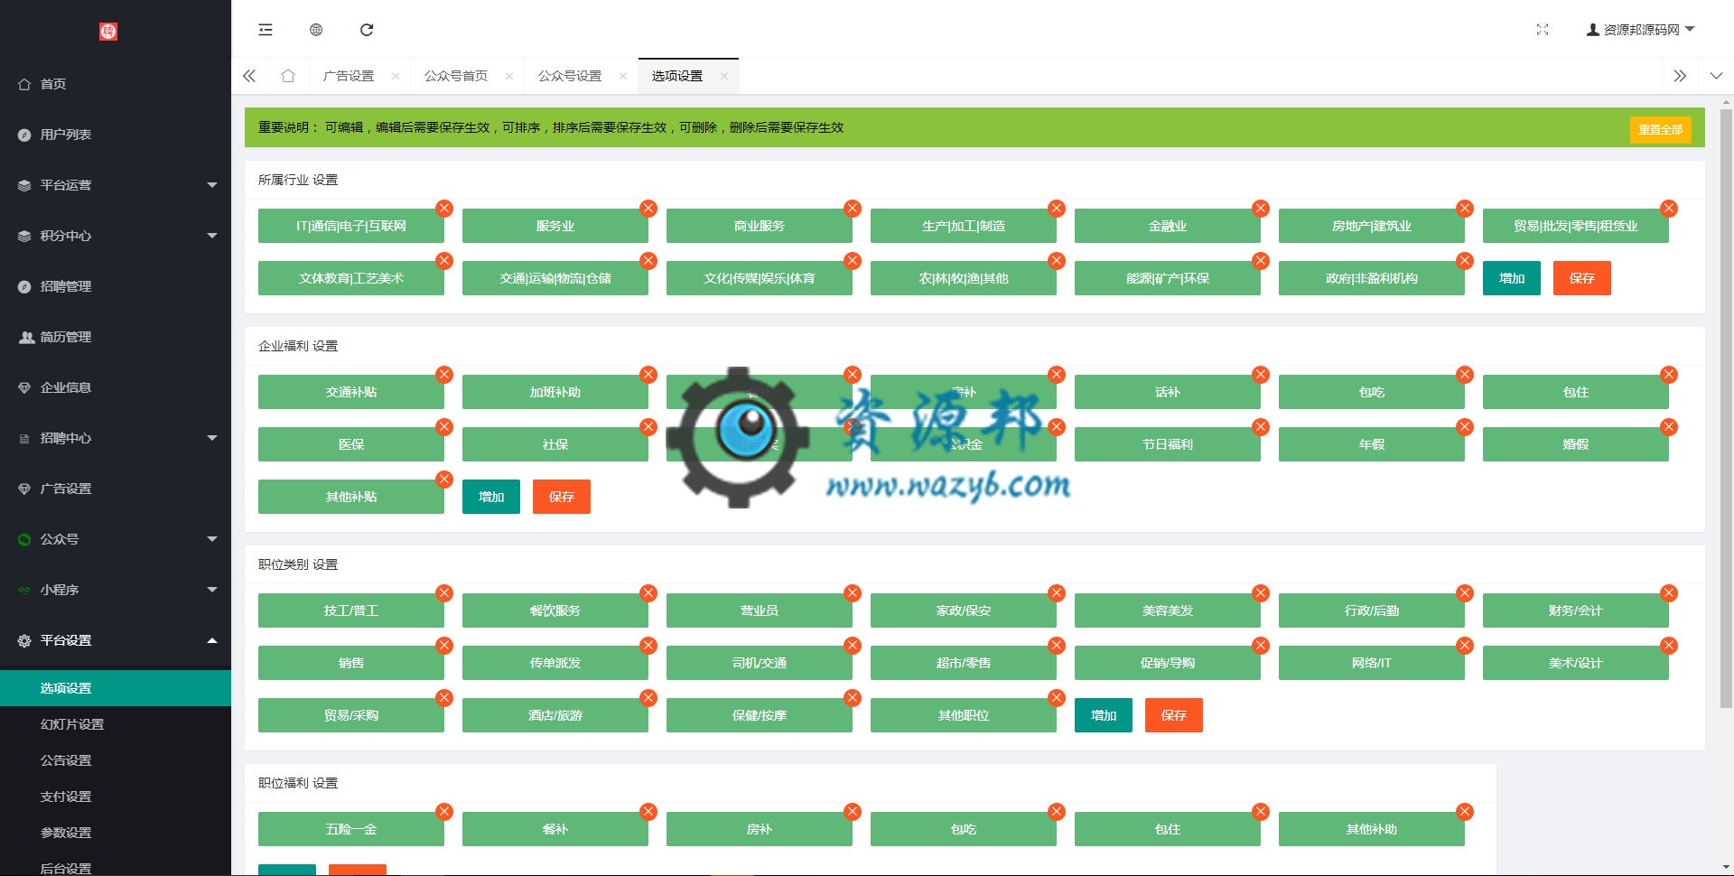Image resolution: width=1734 pixels, height=876 pixels.
Task: Enter fullscreen with the expand icon
Action: pyautogui.click(x=1543, y=30)
